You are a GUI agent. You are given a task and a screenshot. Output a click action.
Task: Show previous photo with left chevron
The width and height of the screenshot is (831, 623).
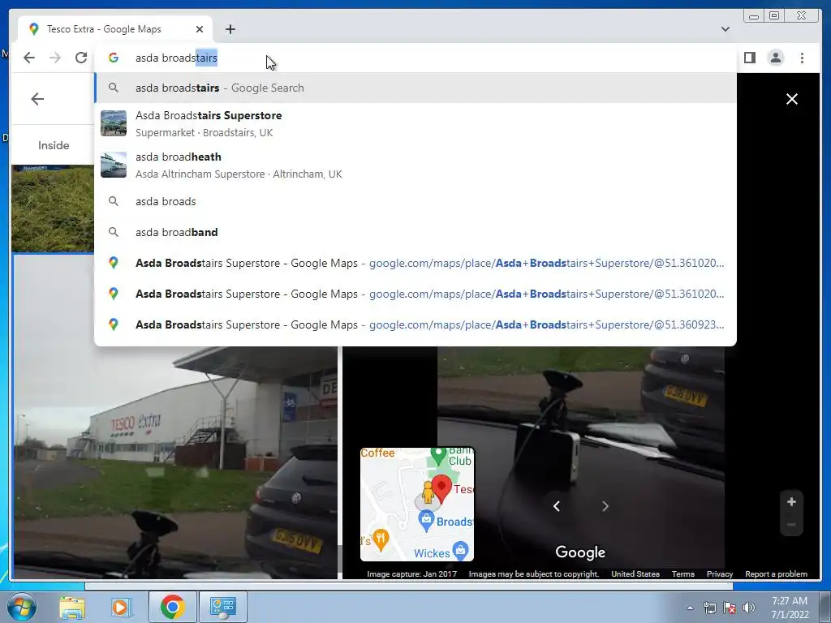(557, 506)
